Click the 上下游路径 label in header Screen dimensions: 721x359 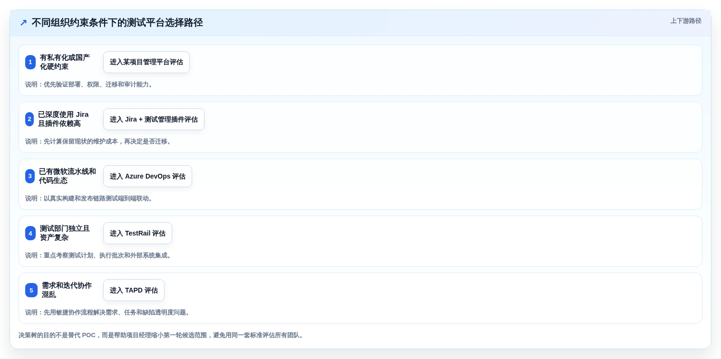coord(686,21)
